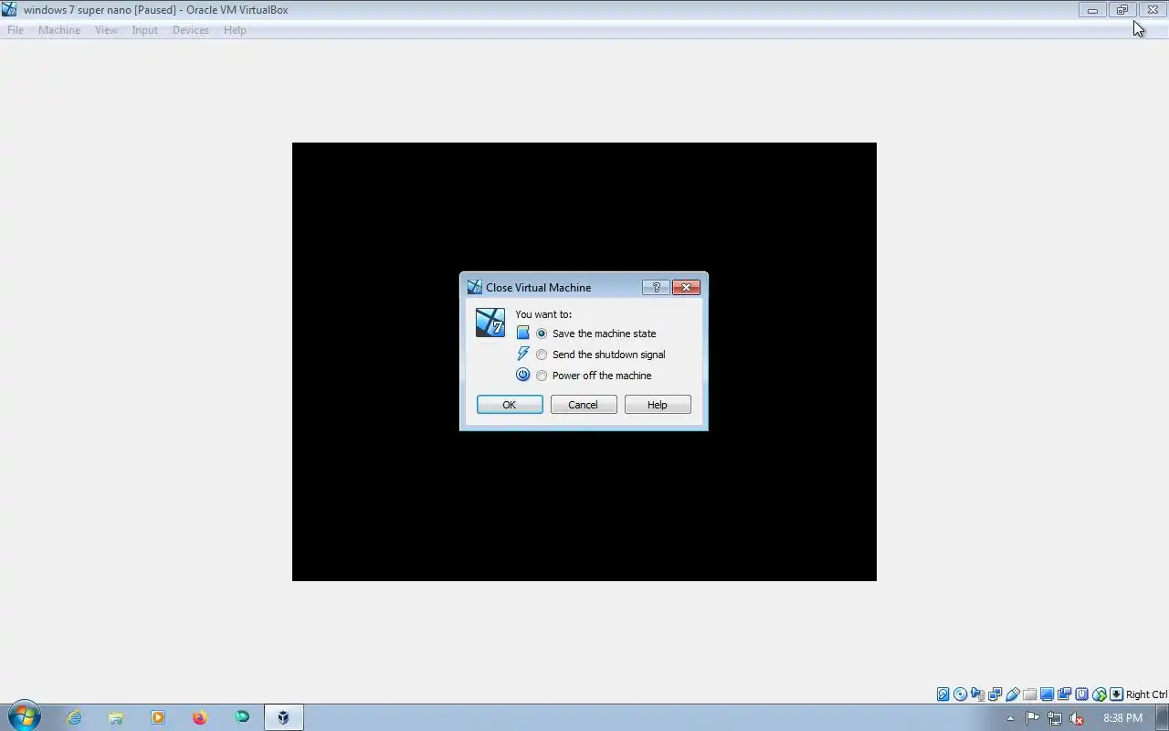Click the network tray icon

click(1055, 718)
